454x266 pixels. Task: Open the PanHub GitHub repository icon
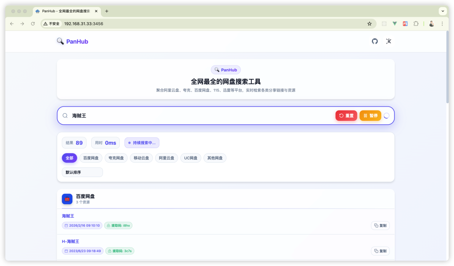pyautogui.click(x=375, y=41)
